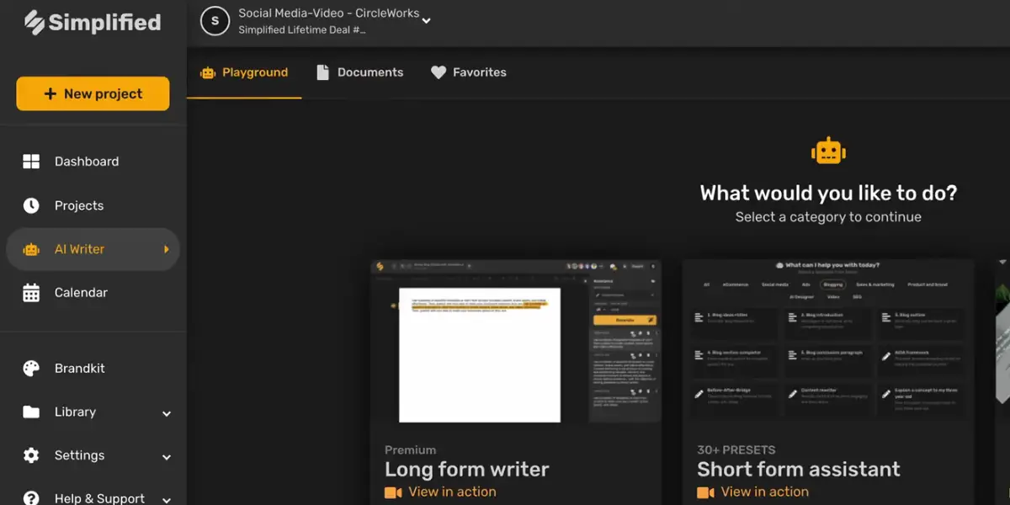Click the "Long form writer" card title
Image resolution: width=1010 pixels, height=505 pixels.
pyautogui.click(x=467, y=469)
